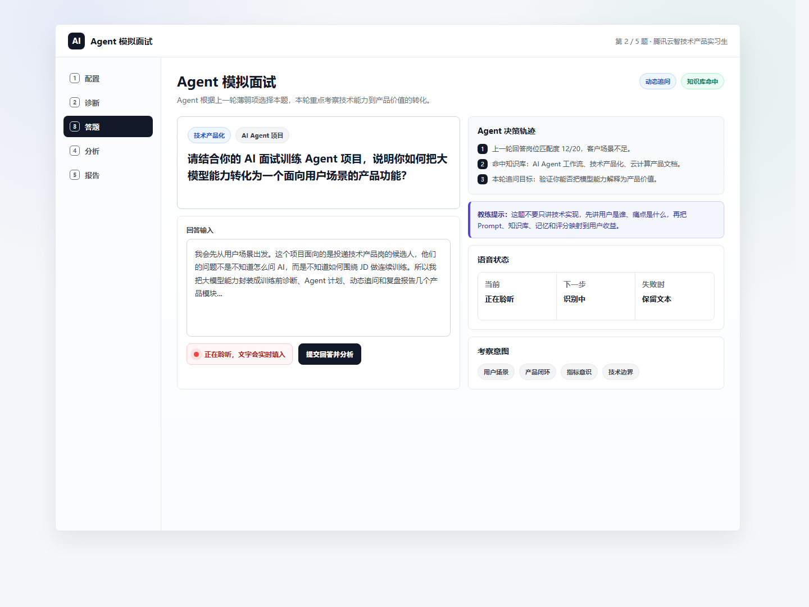Click the 动态追问 badge
The height and width of the screenshot is (607, 809).
click(658, 81)
